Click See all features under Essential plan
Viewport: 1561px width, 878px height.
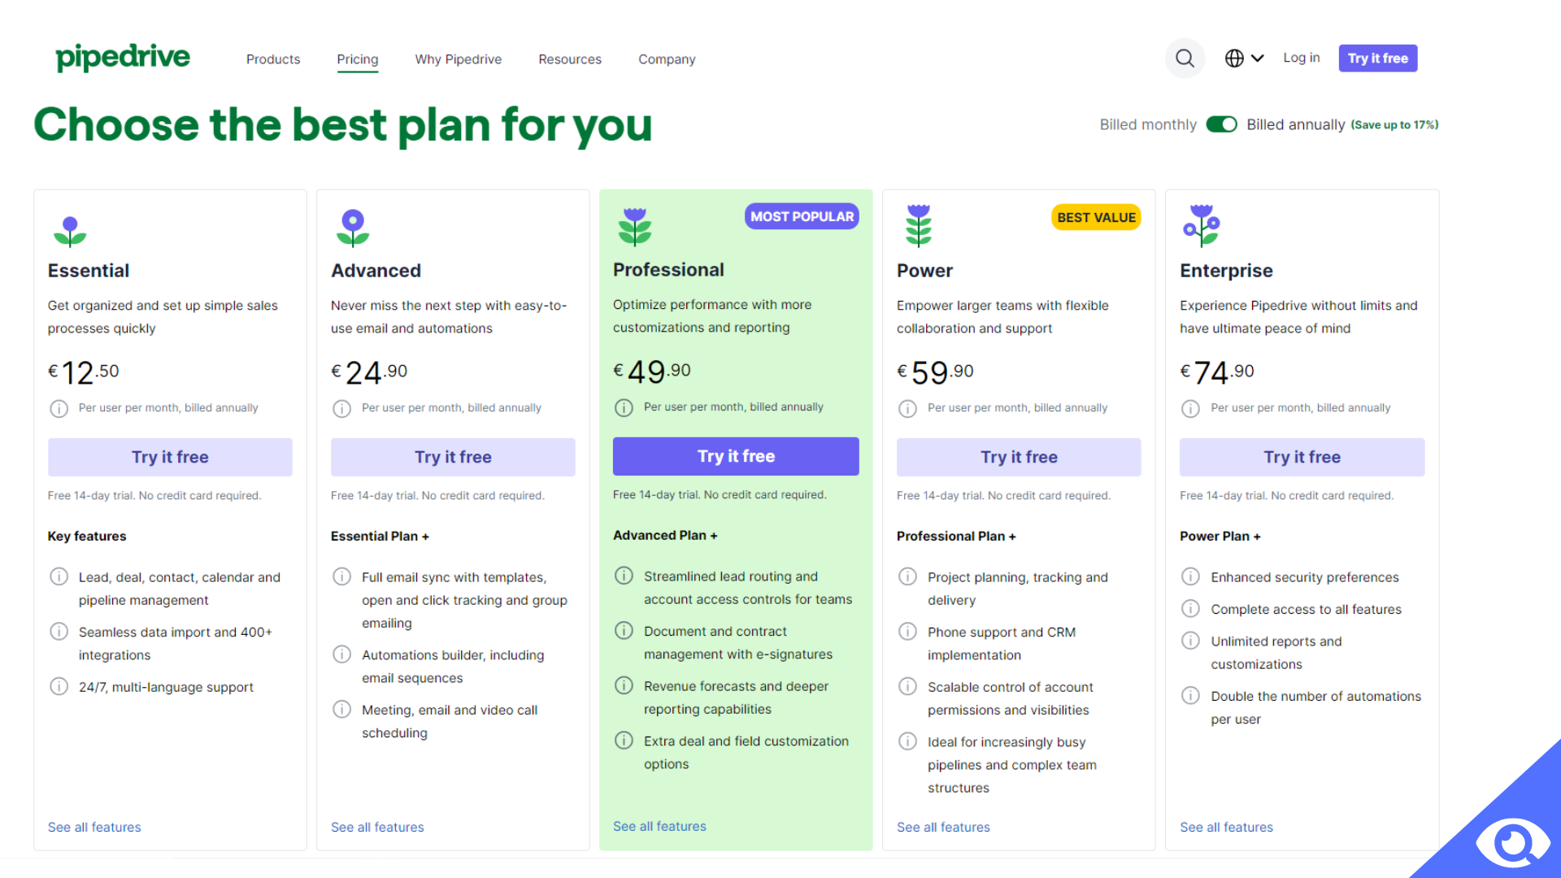(x=94, y=827)
